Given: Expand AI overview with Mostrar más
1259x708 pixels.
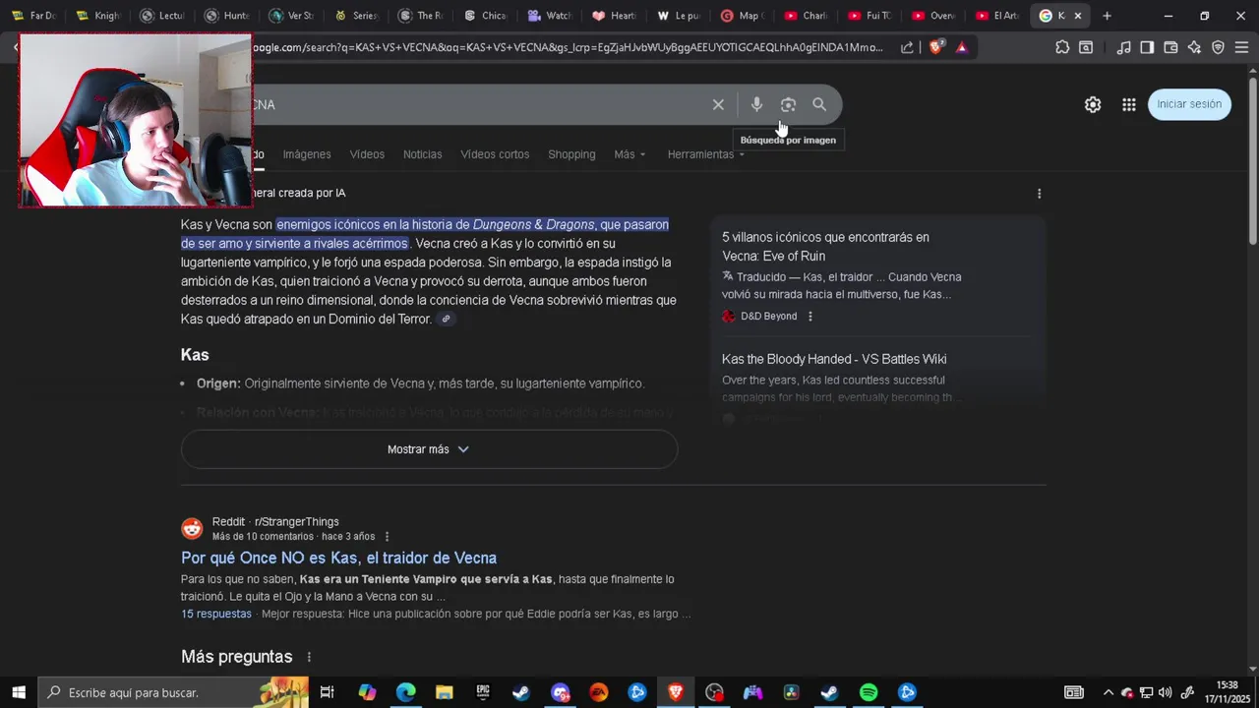Looking at the screenshot, I should 429,449.
